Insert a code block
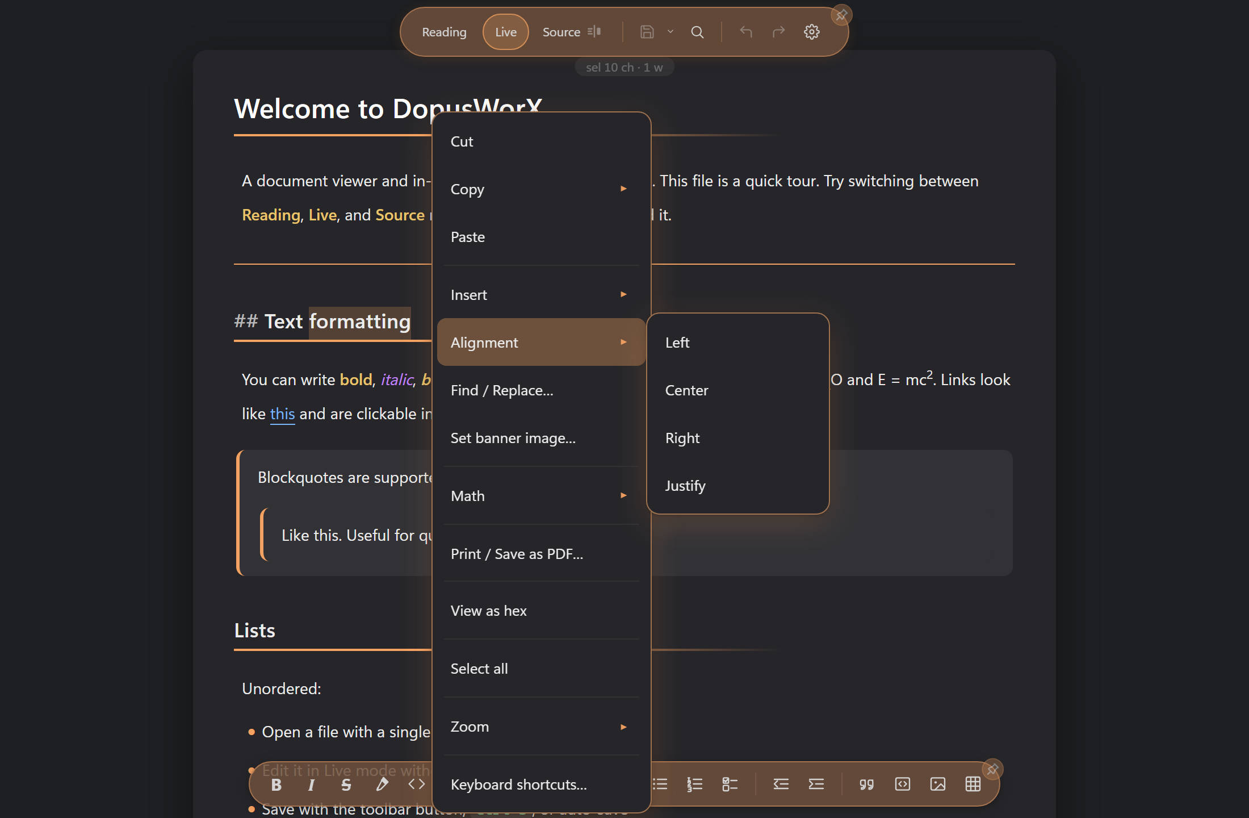The height and width of the screenshot is (818, 1249). pos(903,784)
